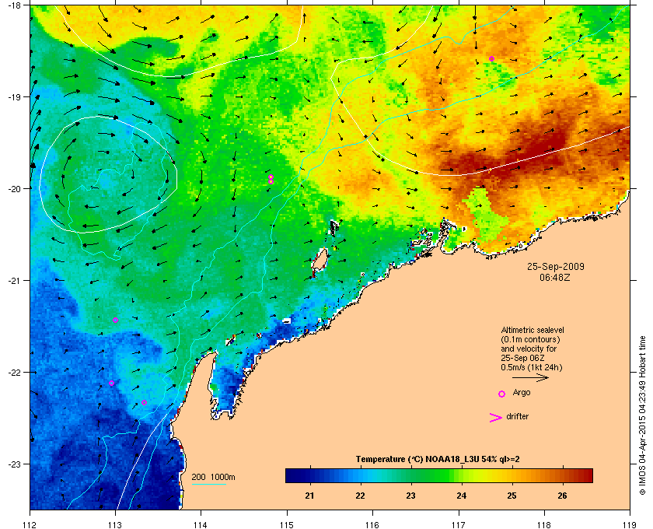
Task: Click the colorbar tick label "25"
Action: [512, 496]
